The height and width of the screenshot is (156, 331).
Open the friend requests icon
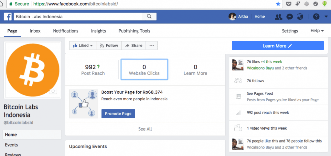coord(279,17)
